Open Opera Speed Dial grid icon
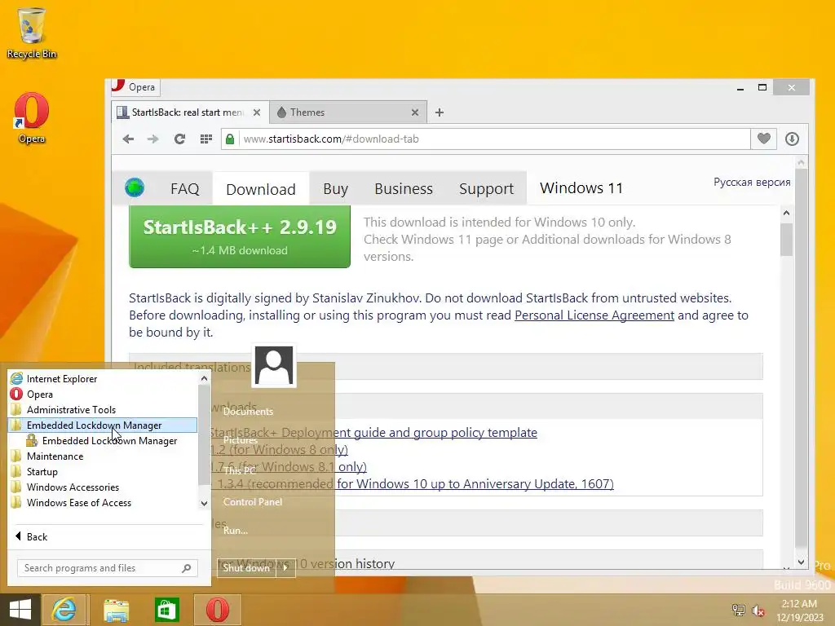Image resolution: width=835 pixels, height=626 pixels. click(206, 139)
